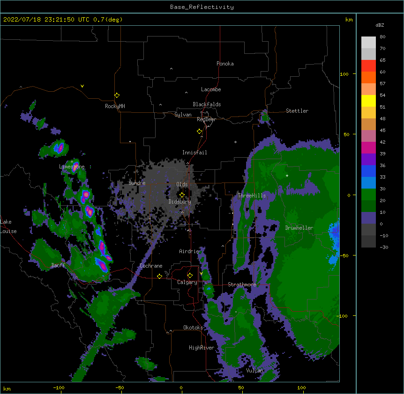Select the RedDeer label
Viewport: 404px width, 394px height.
click(x=206, y=119)
